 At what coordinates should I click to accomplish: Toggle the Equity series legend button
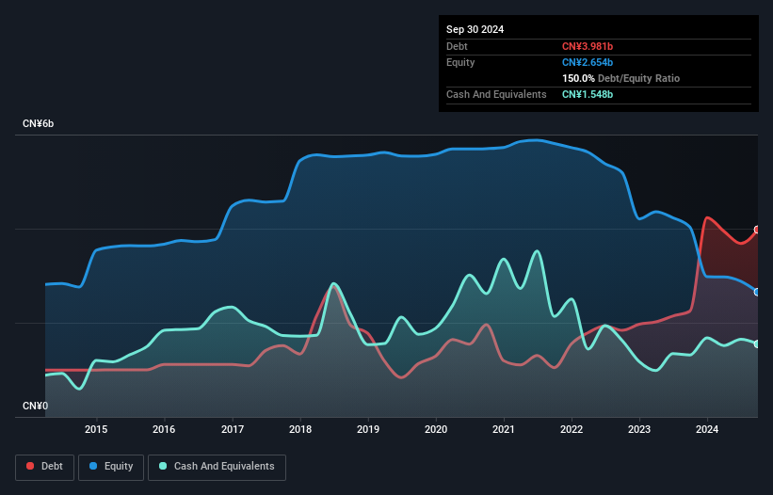coord(111,467)
